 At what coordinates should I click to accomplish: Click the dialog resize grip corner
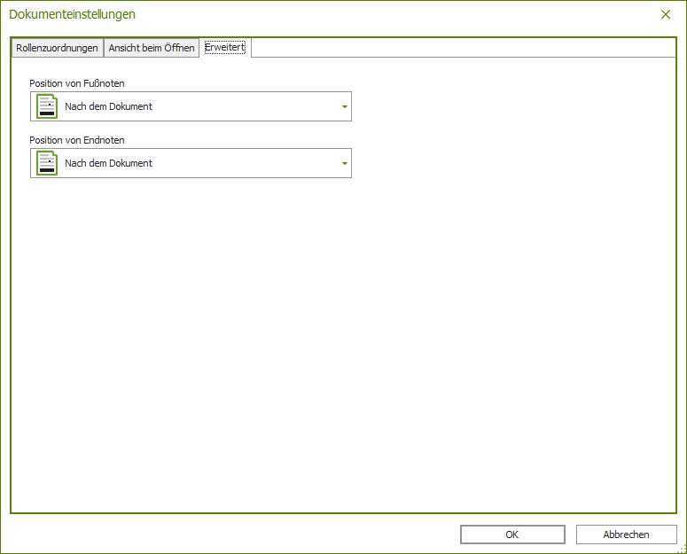[683, 550]
